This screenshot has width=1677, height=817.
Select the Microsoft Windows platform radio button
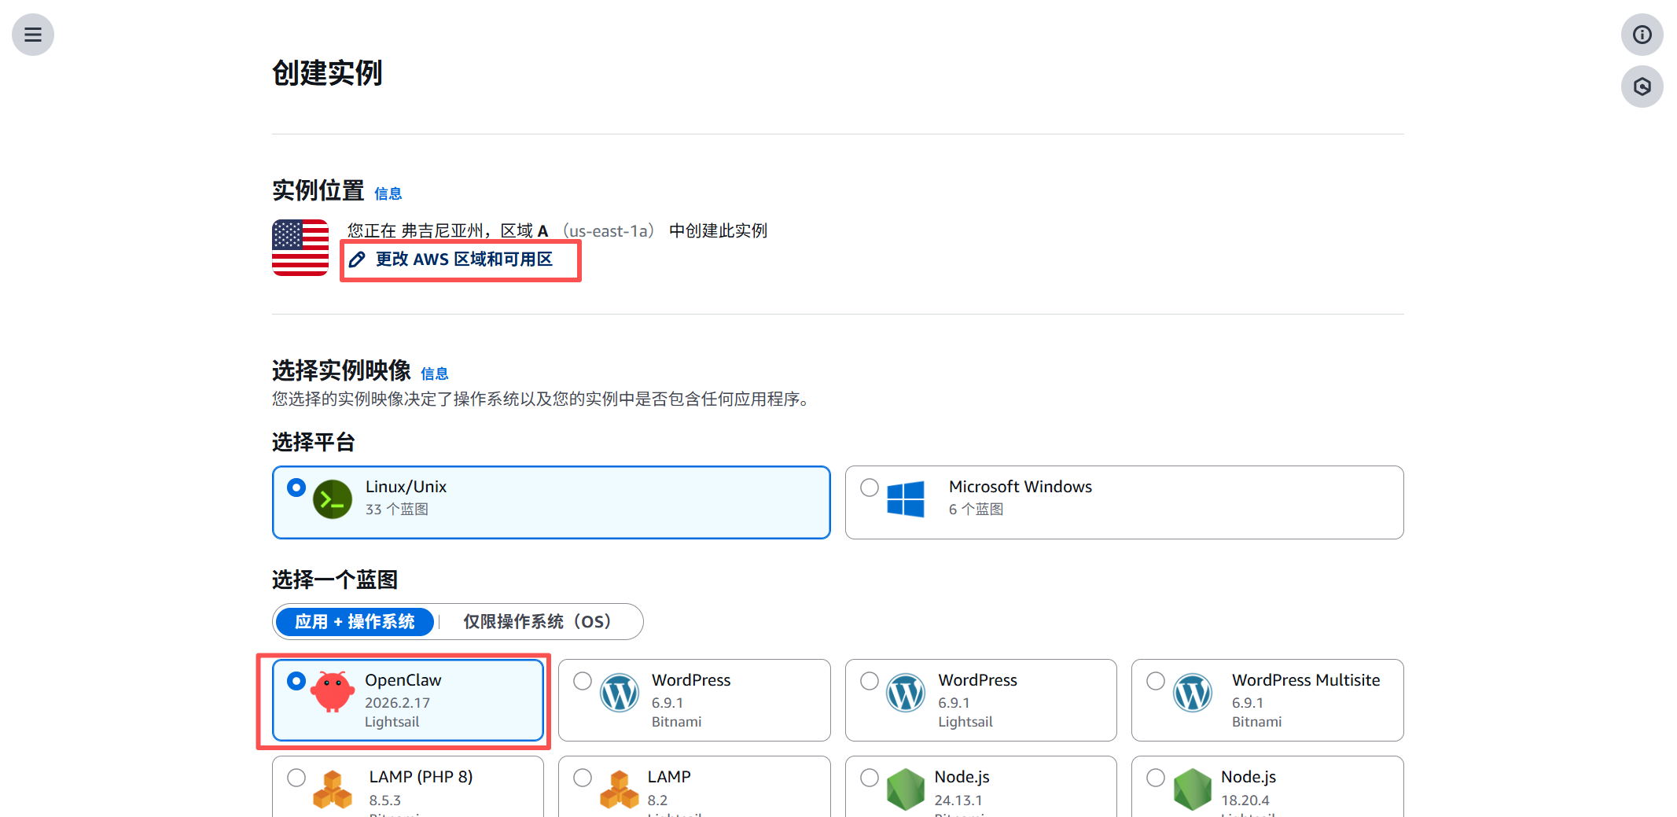[x=870, y=488]
